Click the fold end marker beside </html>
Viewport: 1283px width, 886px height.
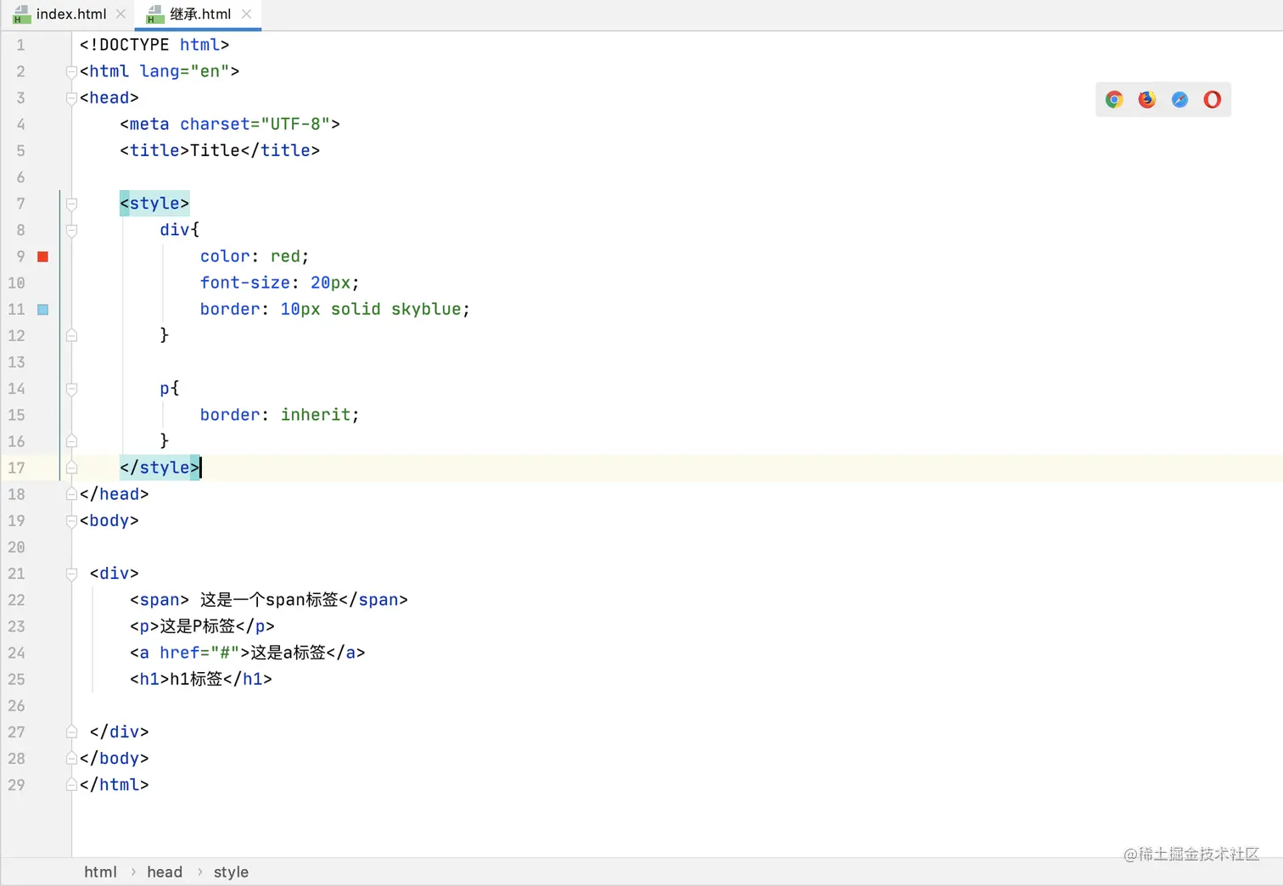point(71,785)
